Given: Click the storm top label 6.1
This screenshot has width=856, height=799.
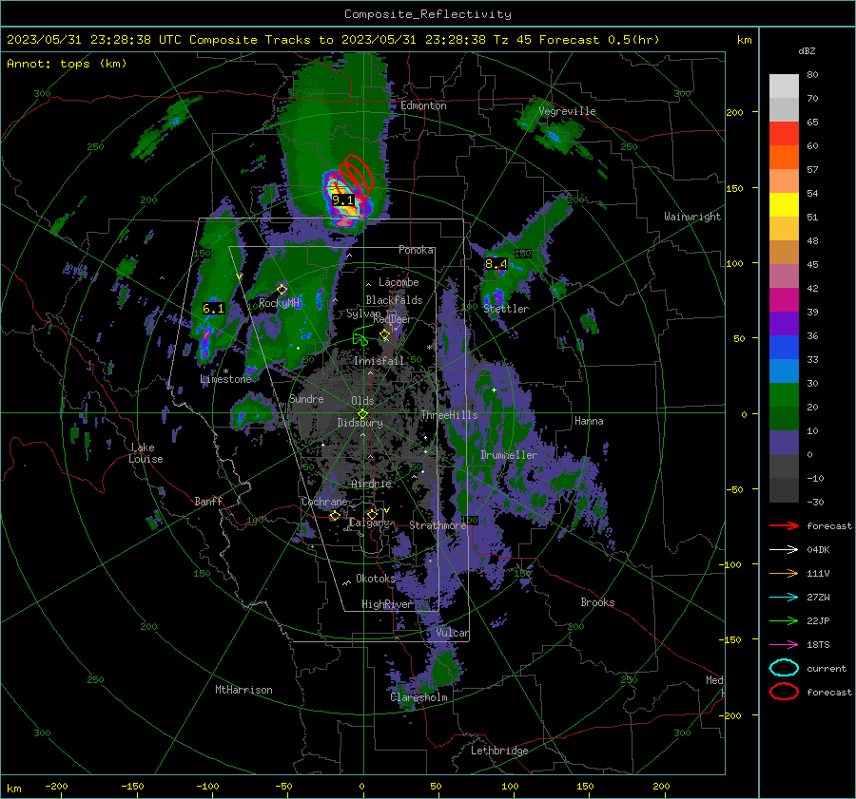Looking at the screenshot, I should coord(213,309).
